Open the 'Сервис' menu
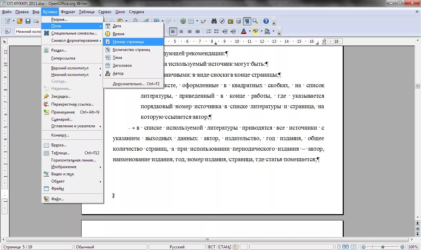 105,12
